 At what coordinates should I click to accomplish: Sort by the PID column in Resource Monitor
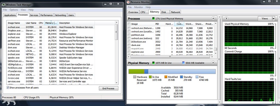point(159,24)
